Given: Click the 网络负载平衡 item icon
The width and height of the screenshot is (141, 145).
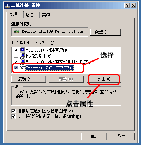Looking at the screenshot, I should pyautogui.click(x=23, y=56).
